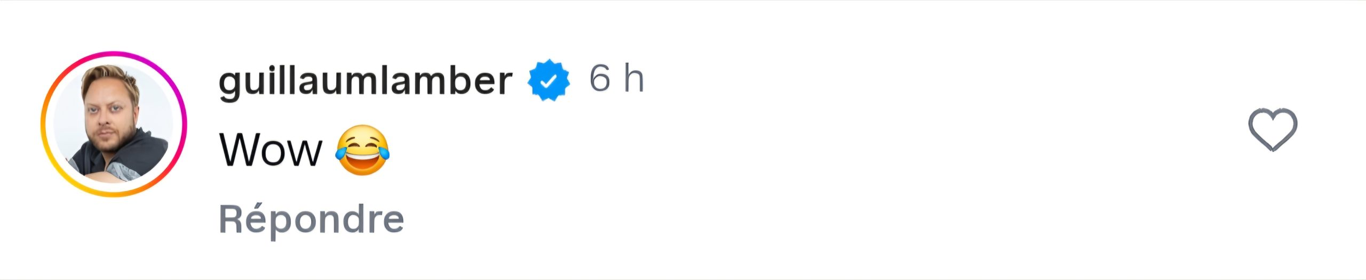Click the laughing tears emoji
Viewport: 1366px width, 280px height.
pyautogui.click(x=362, y=151)
